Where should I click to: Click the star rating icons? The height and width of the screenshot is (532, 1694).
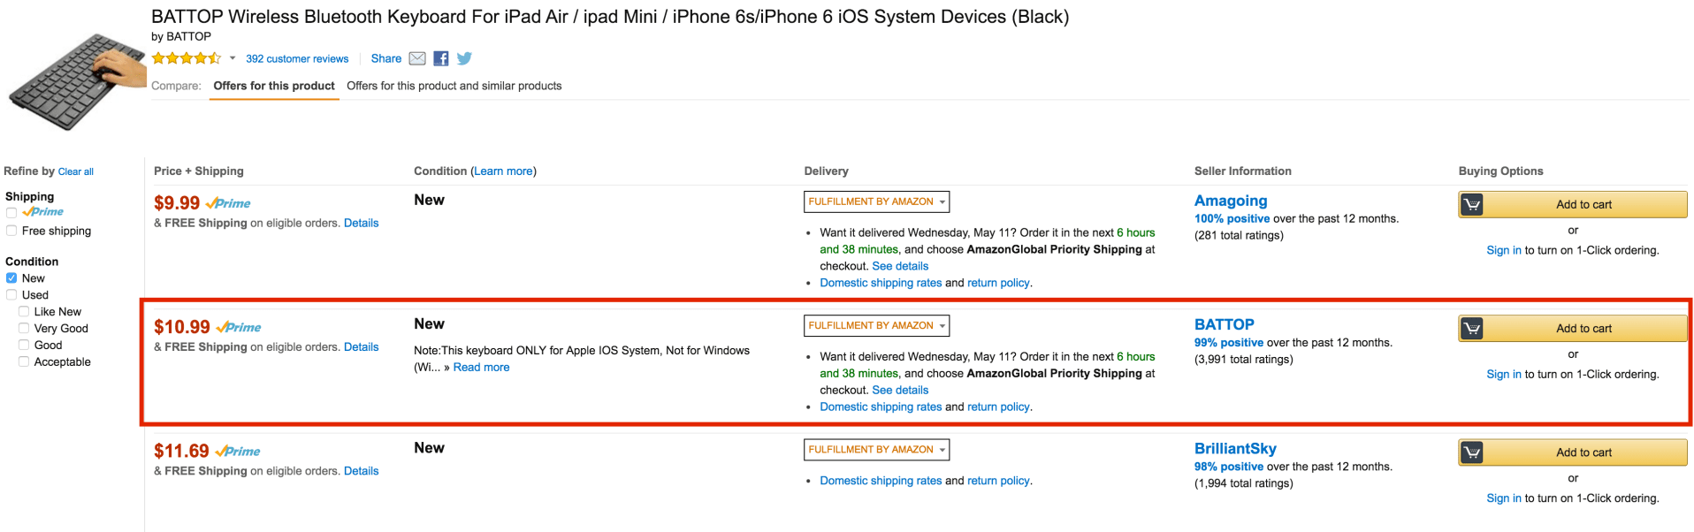tap(186, 58)
